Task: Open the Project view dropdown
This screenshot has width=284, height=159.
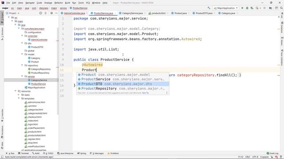Action: tap(12, 13)
